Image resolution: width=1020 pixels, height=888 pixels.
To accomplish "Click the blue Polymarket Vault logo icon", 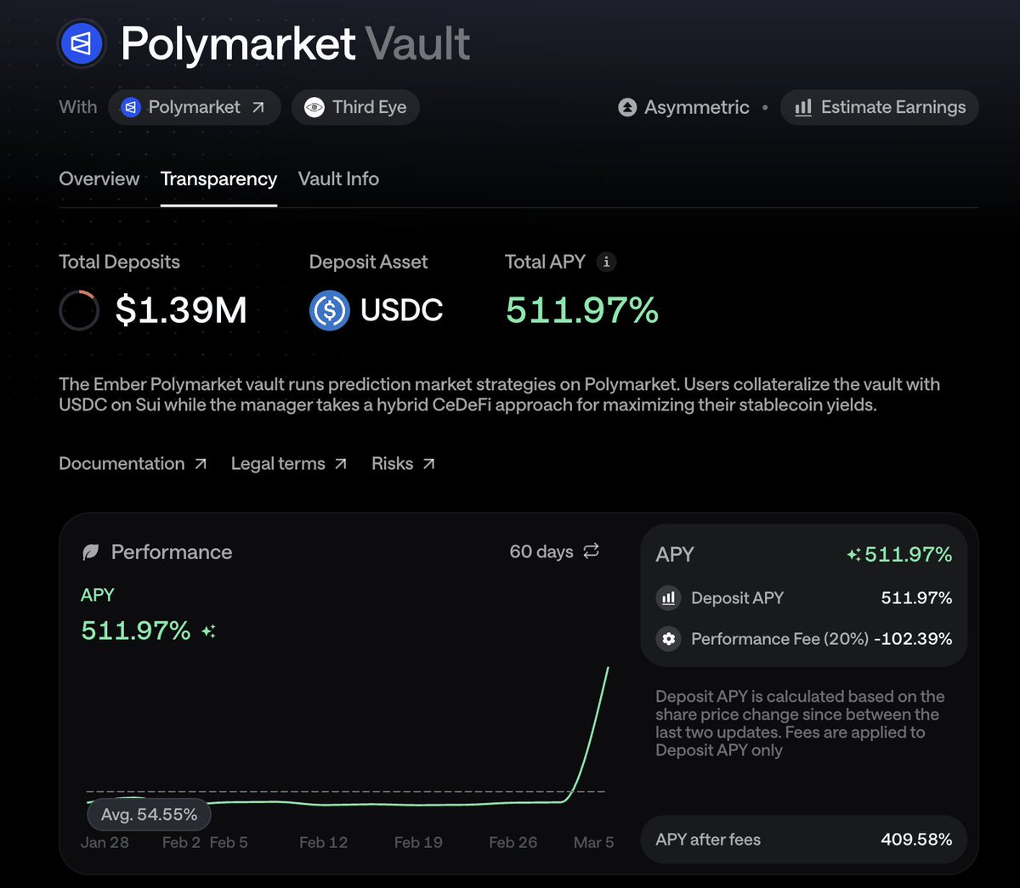I will [x=81, y=43].
